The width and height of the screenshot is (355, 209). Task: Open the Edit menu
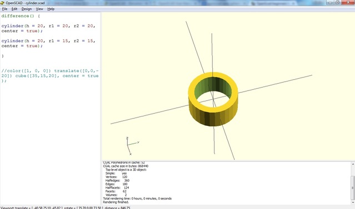tap(14, 9)
